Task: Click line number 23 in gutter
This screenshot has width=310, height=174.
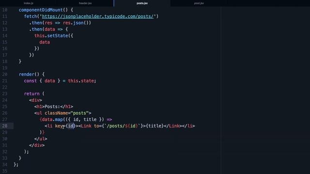Action: point(5,94)
